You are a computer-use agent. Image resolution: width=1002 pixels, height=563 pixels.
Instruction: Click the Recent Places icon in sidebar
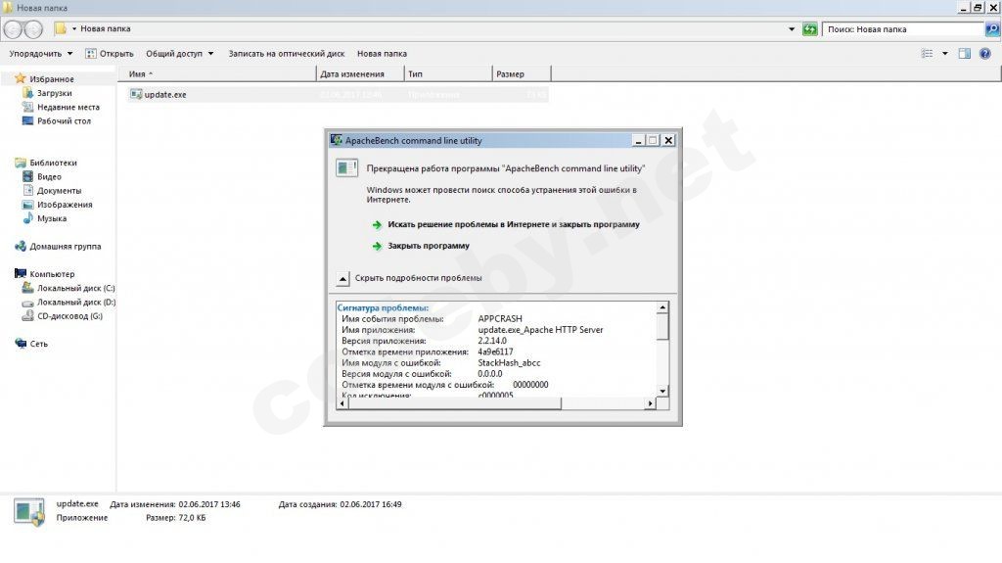[x=27, y=107]
